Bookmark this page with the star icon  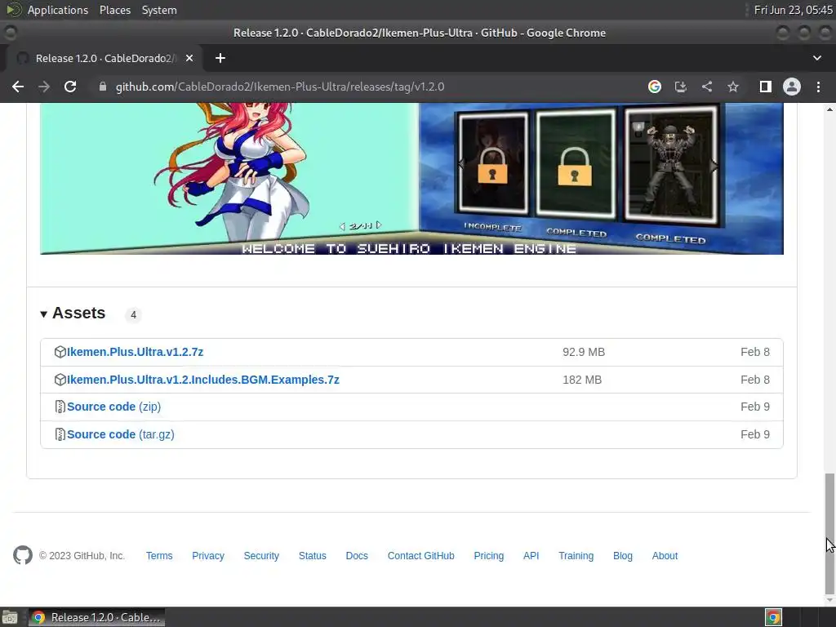pyautogui.click(x=733, y=87)
